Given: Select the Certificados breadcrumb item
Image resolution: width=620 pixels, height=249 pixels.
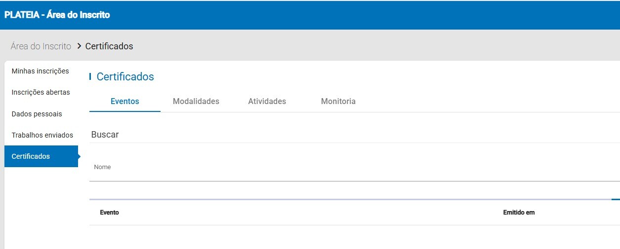Looking at the screenshot, I should pos(109,46).
